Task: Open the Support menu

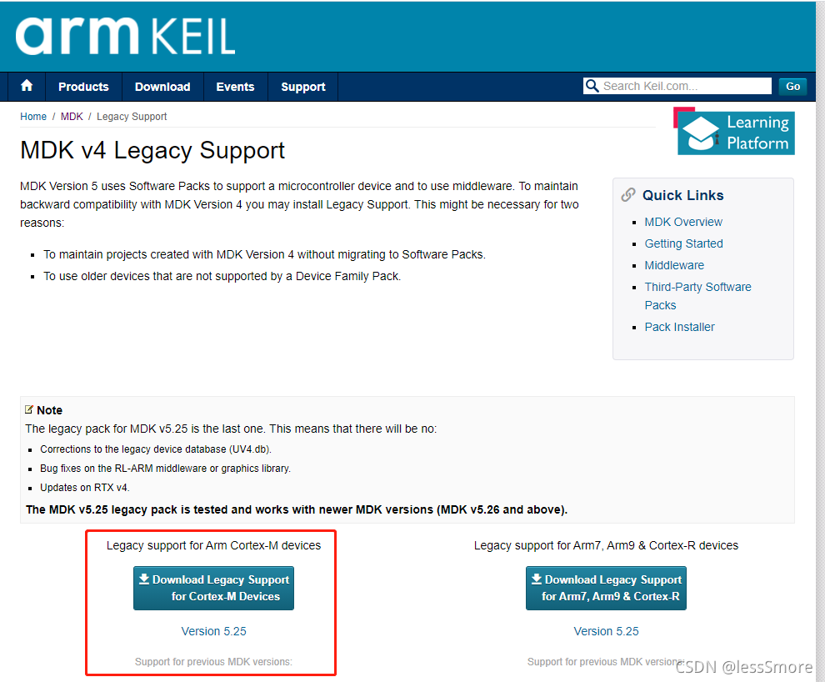Action: tap(303, 87)
